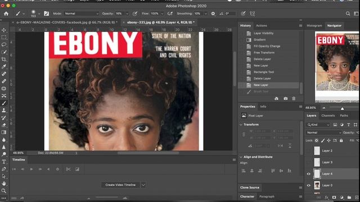
Task: Split at playhead scissors in Timeline
Action: click(x=68, y=169)
